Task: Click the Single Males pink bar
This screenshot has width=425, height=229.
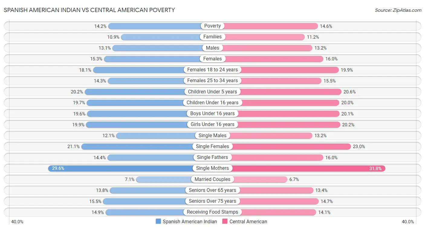Action: pos(271,136)
